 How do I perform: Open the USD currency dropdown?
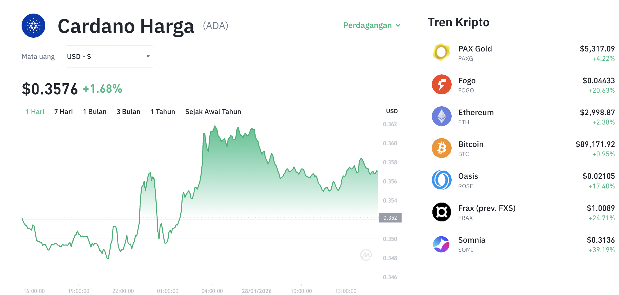[x=109, y=56]
